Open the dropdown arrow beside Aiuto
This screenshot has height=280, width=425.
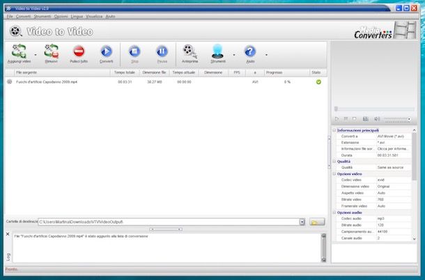coord(266,55)
